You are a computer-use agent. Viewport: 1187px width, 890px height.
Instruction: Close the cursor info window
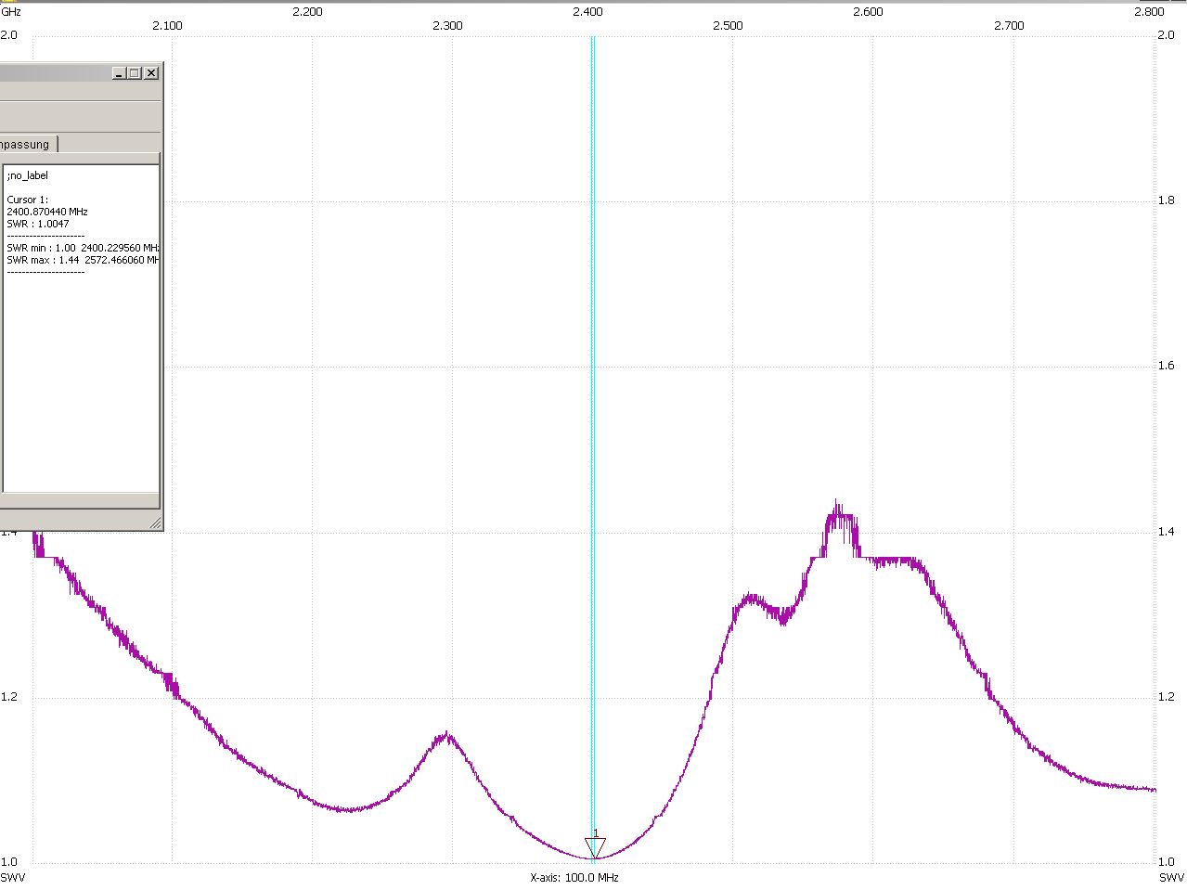pos(151,73)
